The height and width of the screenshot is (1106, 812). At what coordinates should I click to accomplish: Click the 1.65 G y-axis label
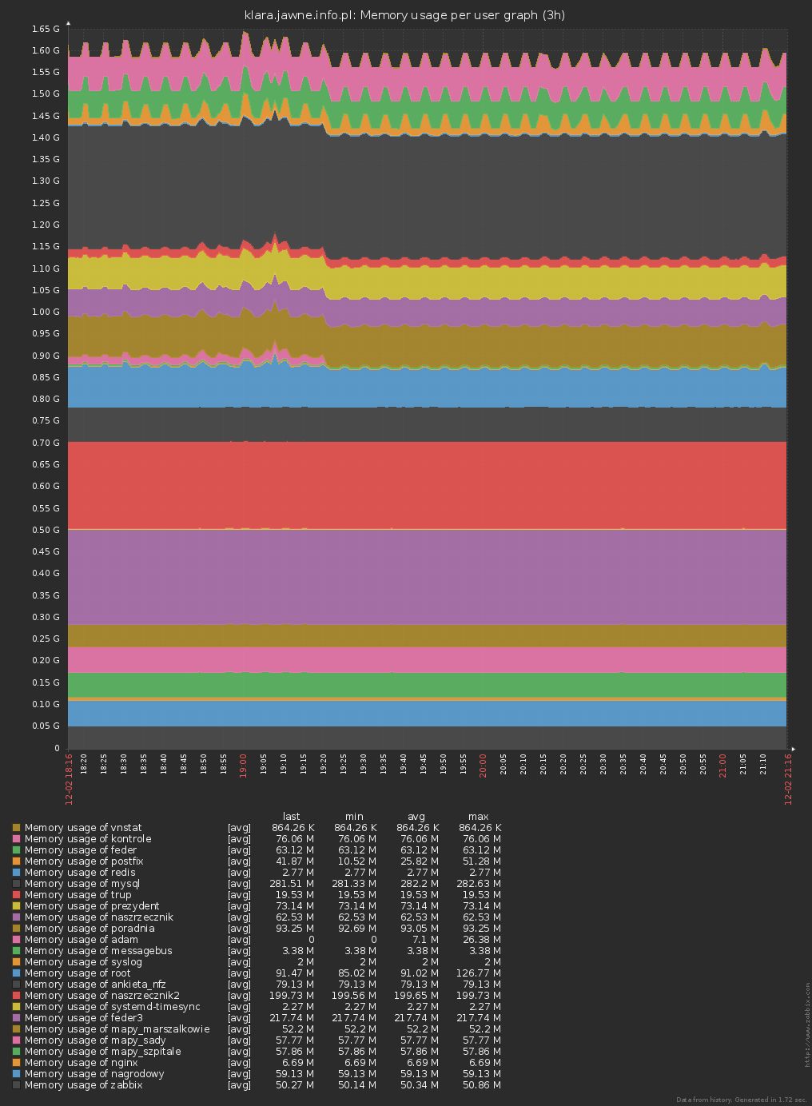pyautogui.click(x=46, y=29)
